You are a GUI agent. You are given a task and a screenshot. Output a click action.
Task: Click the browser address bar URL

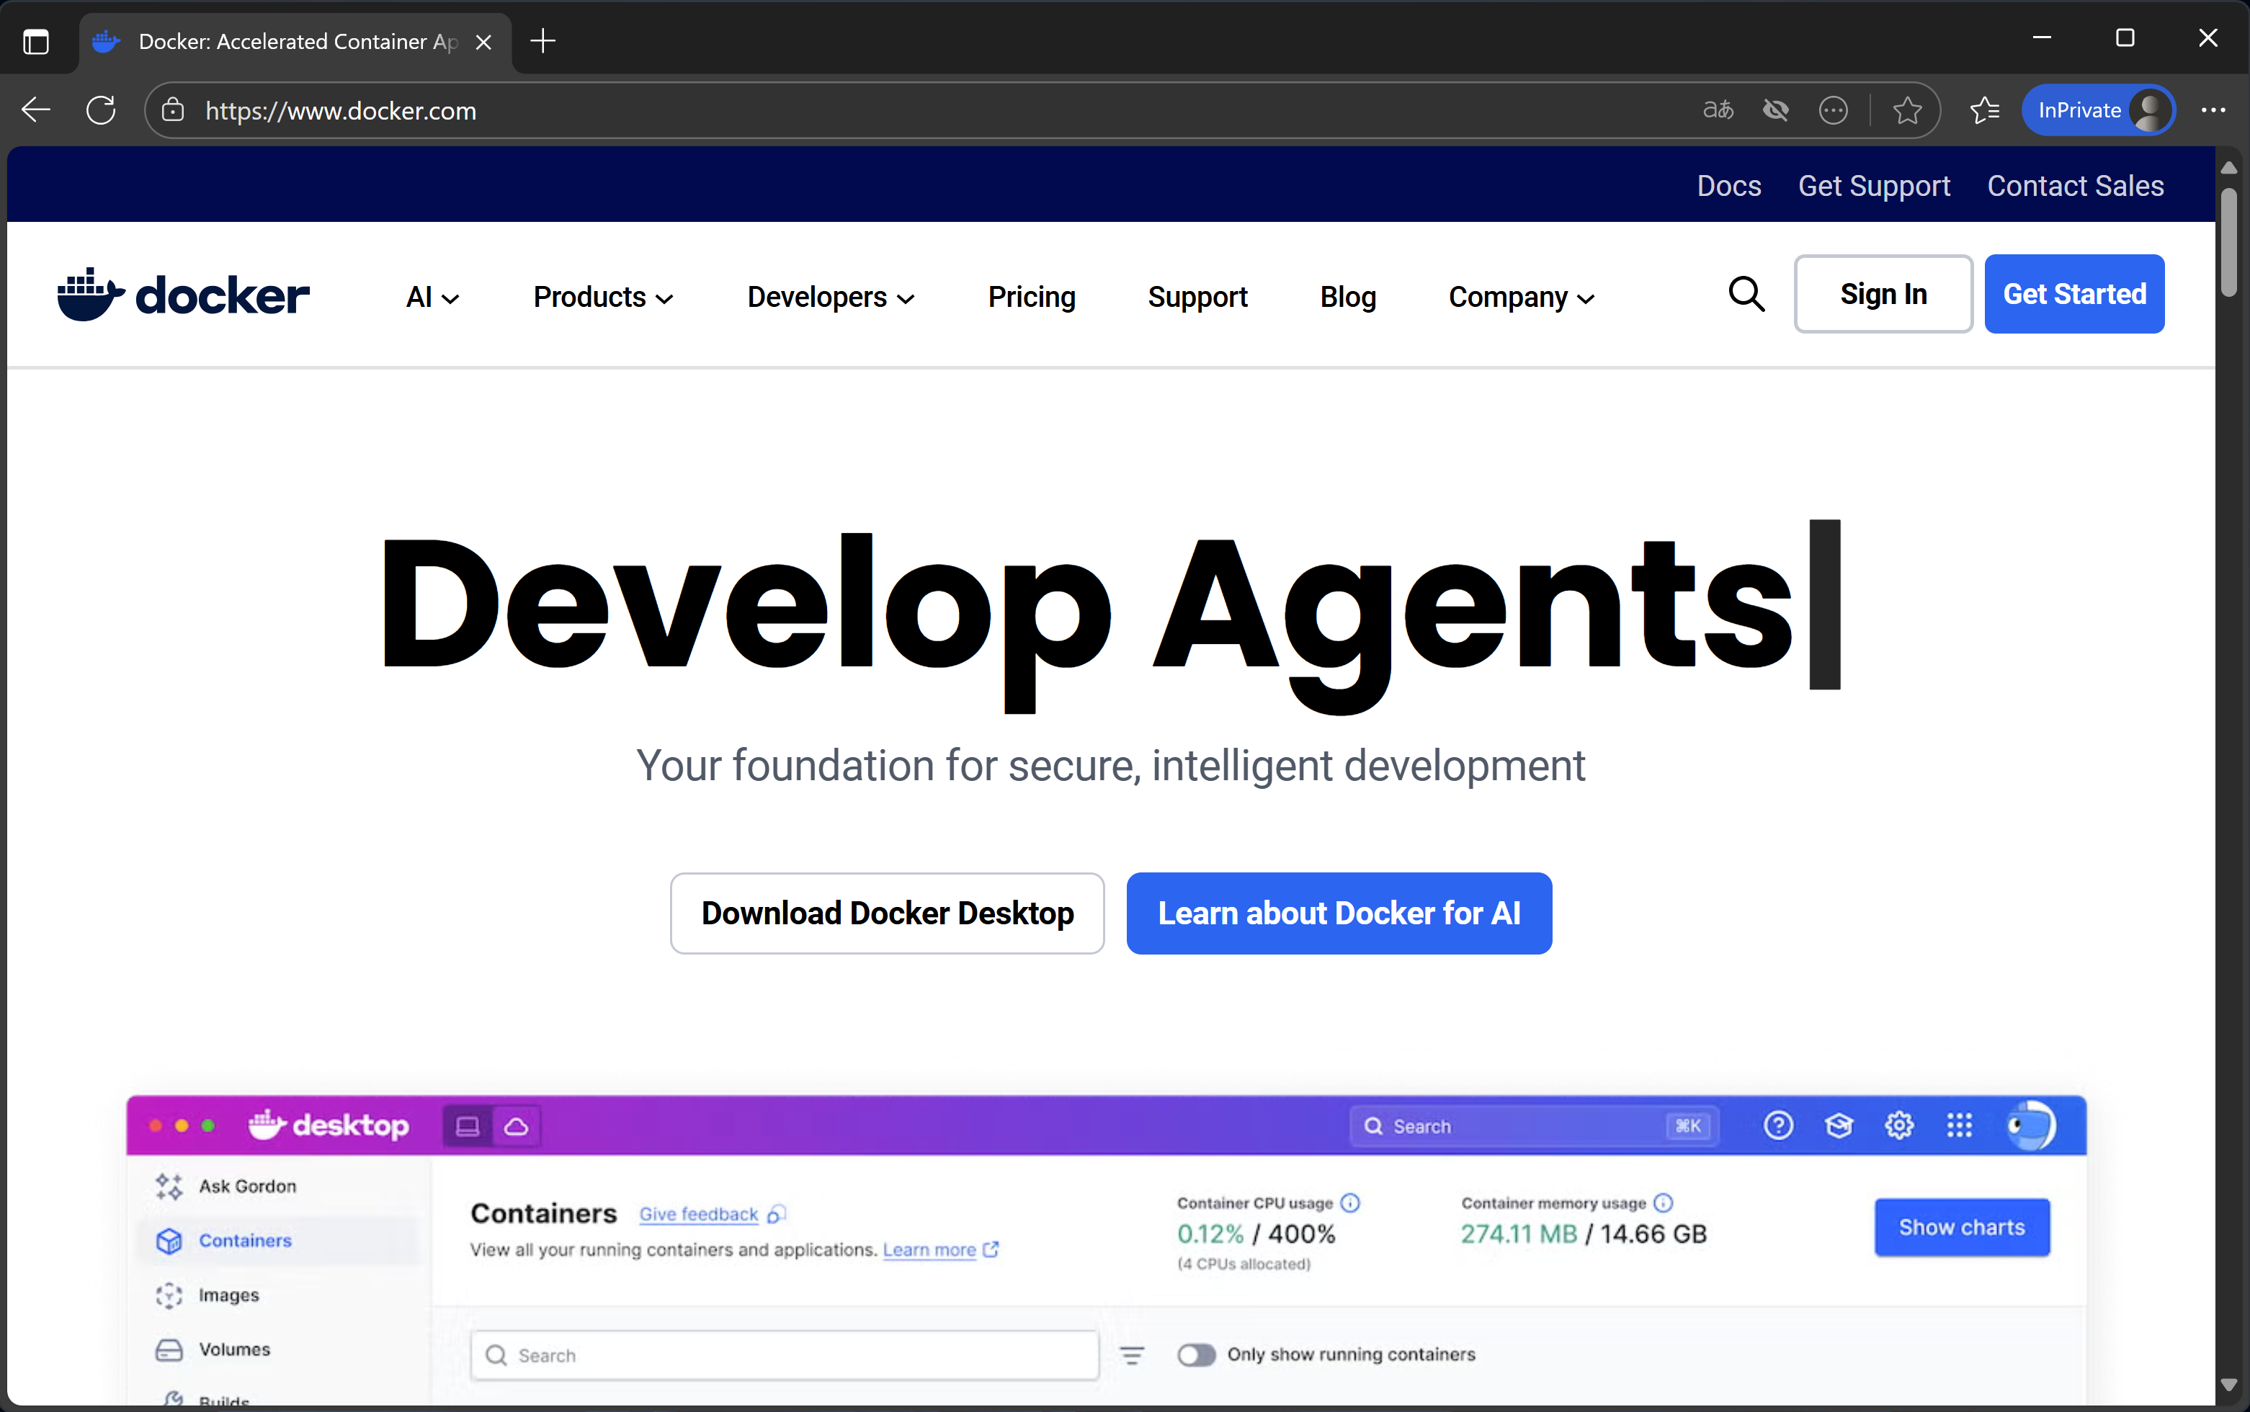pyautogui.click(x=340, y=110)
